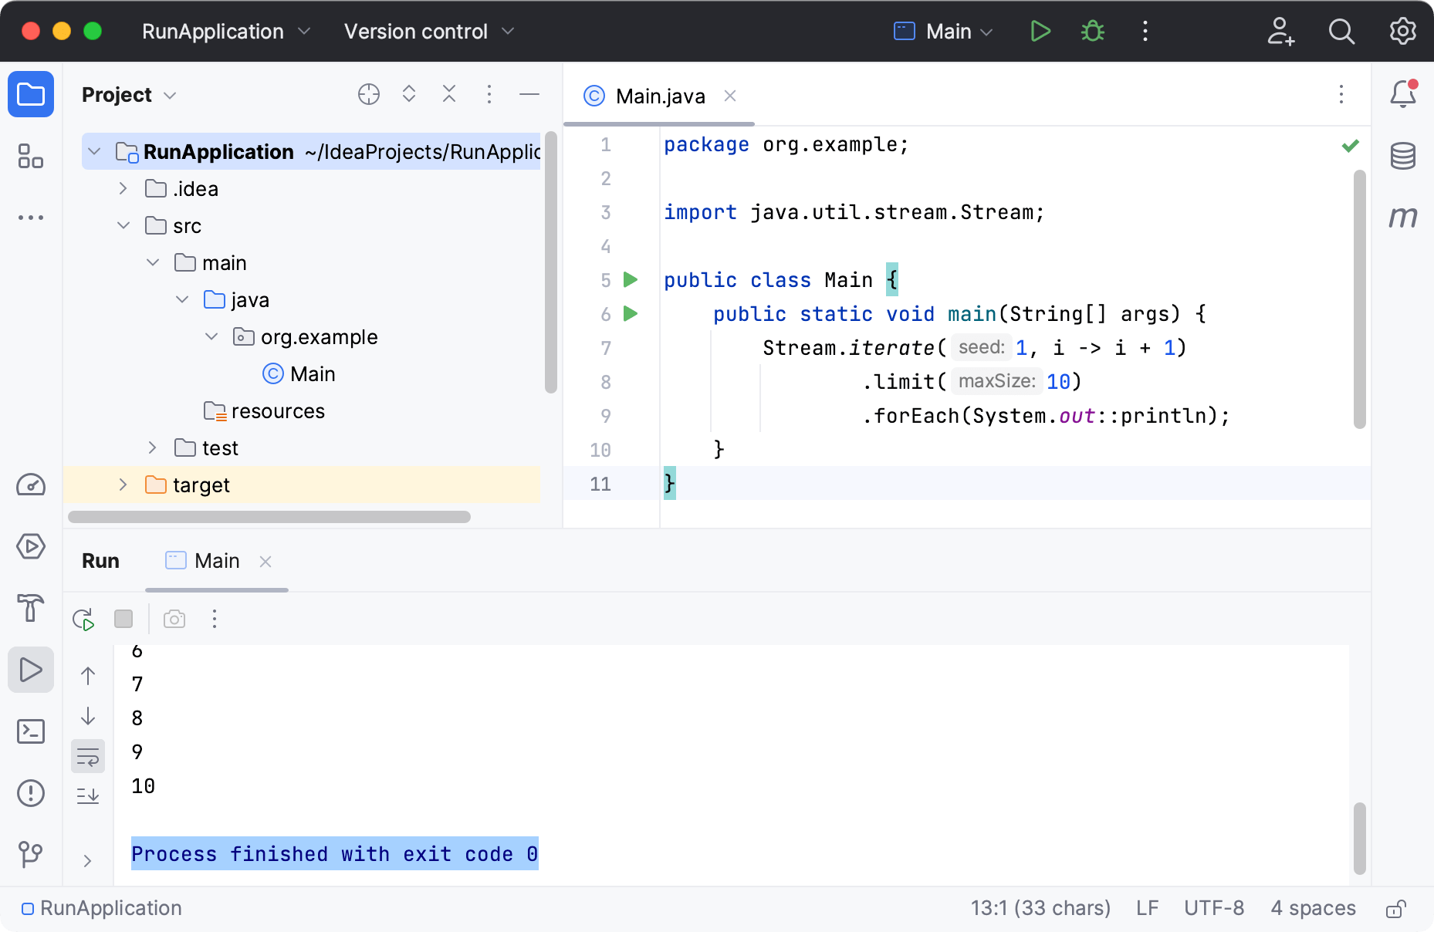Show more tool windows ellipsis in left sidebar
Viewport: 1434px width, 932px height.
tap(31, 218)
